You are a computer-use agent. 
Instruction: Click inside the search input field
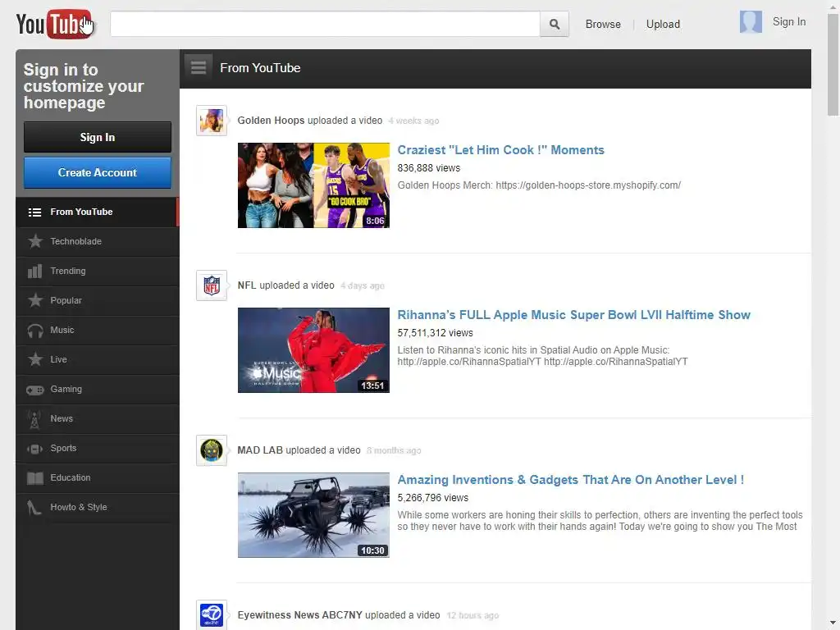click(x=325, y=24)
